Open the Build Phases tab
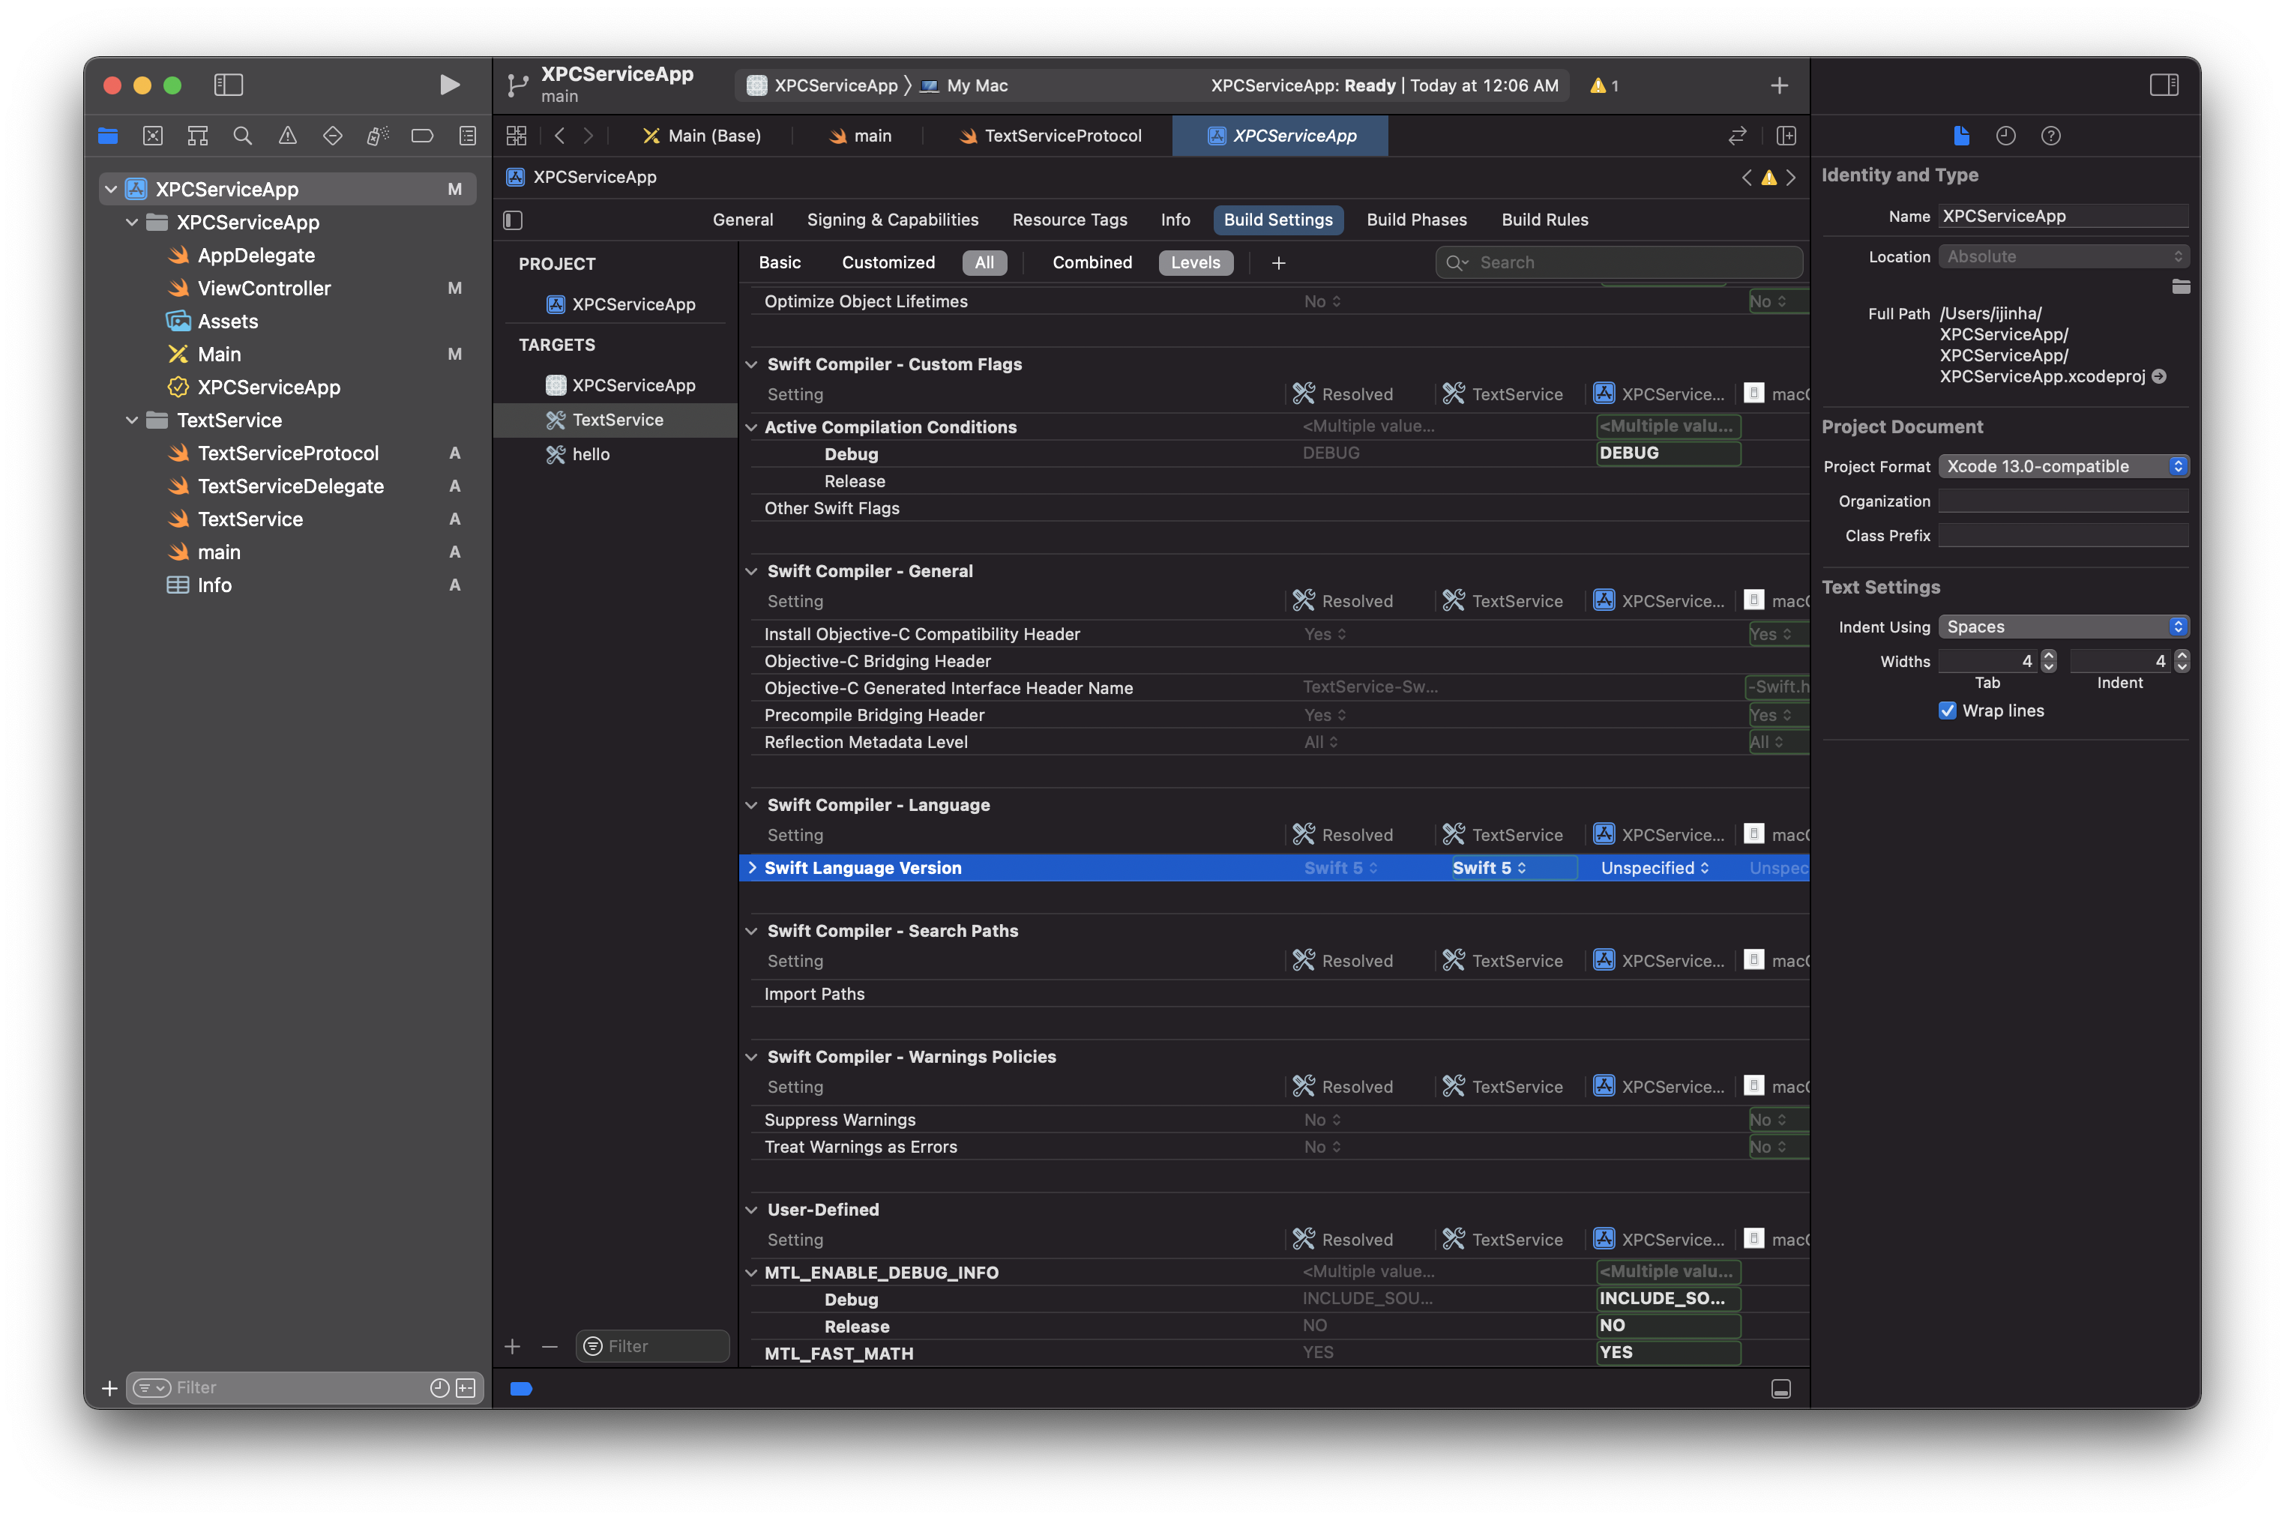This screenshot has width=2285, height=1520. [1416, 220]
